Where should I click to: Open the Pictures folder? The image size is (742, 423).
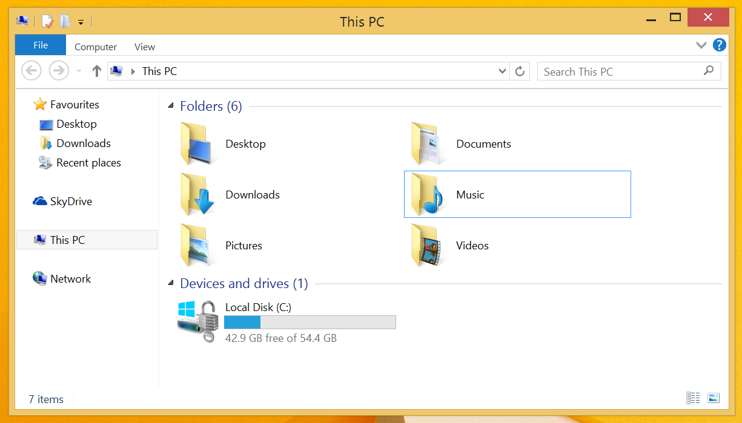click(243, 246)
